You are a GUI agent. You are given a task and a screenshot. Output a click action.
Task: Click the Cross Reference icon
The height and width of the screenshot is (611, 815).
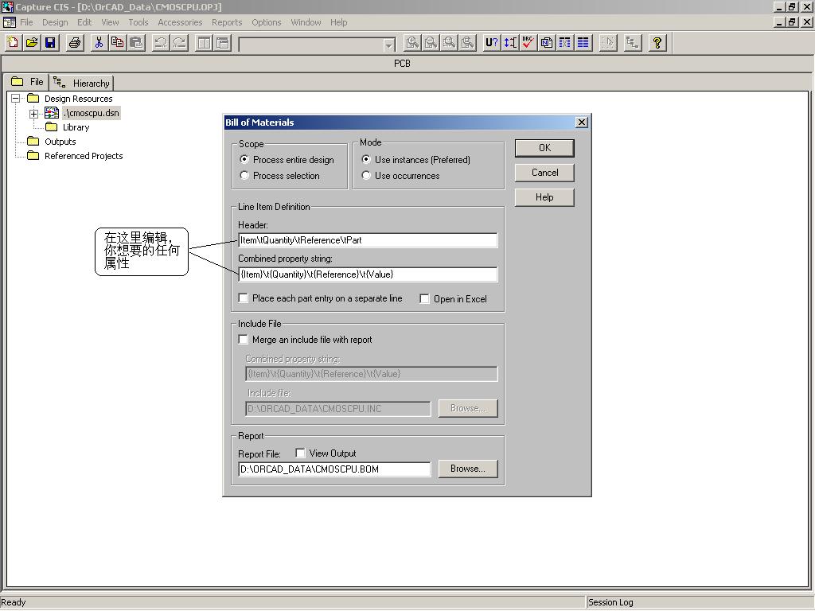(x=564, y=43)
